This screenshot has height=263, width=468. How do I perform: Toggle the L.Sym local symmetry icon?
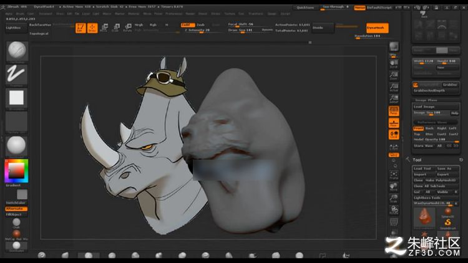[394, 146]
